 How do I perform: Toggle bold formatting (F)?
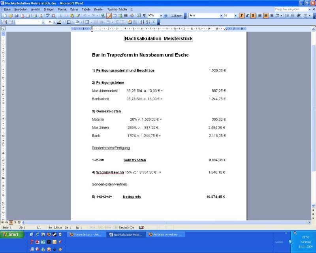241,15
